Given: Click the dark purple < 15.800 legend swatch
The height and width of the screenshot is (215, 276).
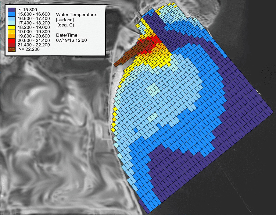Looking at the screenshot, I should 12,10.
